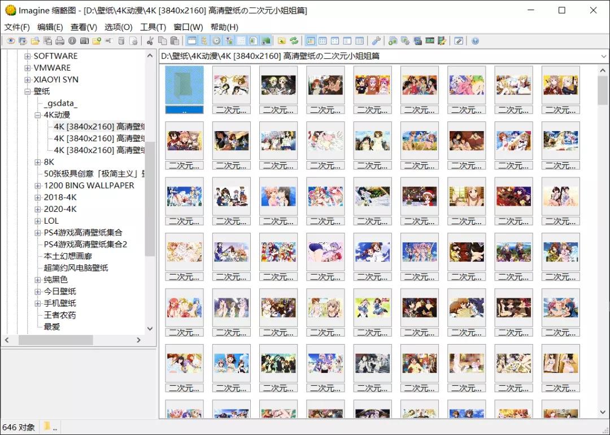Expand the VMWARE tree node
Viewport: 610px width, 435px height.
click(x=27, y=68)
